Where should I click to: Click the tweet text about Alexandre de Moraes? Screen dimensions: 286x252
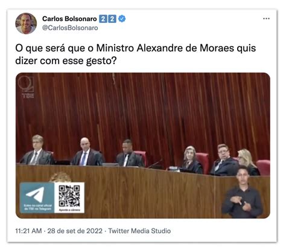(135, 54)
